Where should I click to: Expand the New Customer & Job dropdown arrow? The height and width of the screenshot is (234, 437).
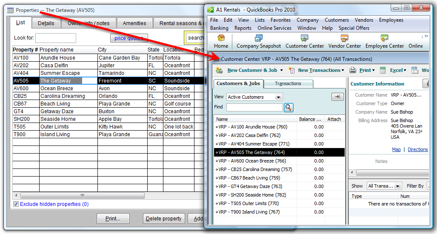click(x=282, y=71)
